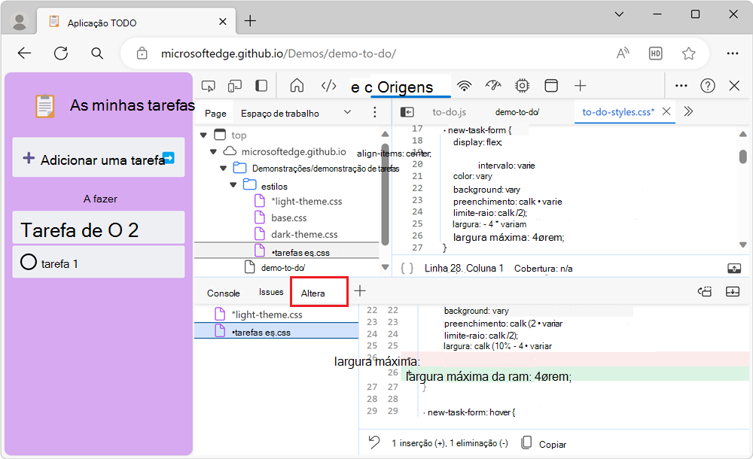The width and height of the screenshot is (753, 459).
Task: Collapse the microsoftedge.github.io tree node
Action: coord(215,151)
